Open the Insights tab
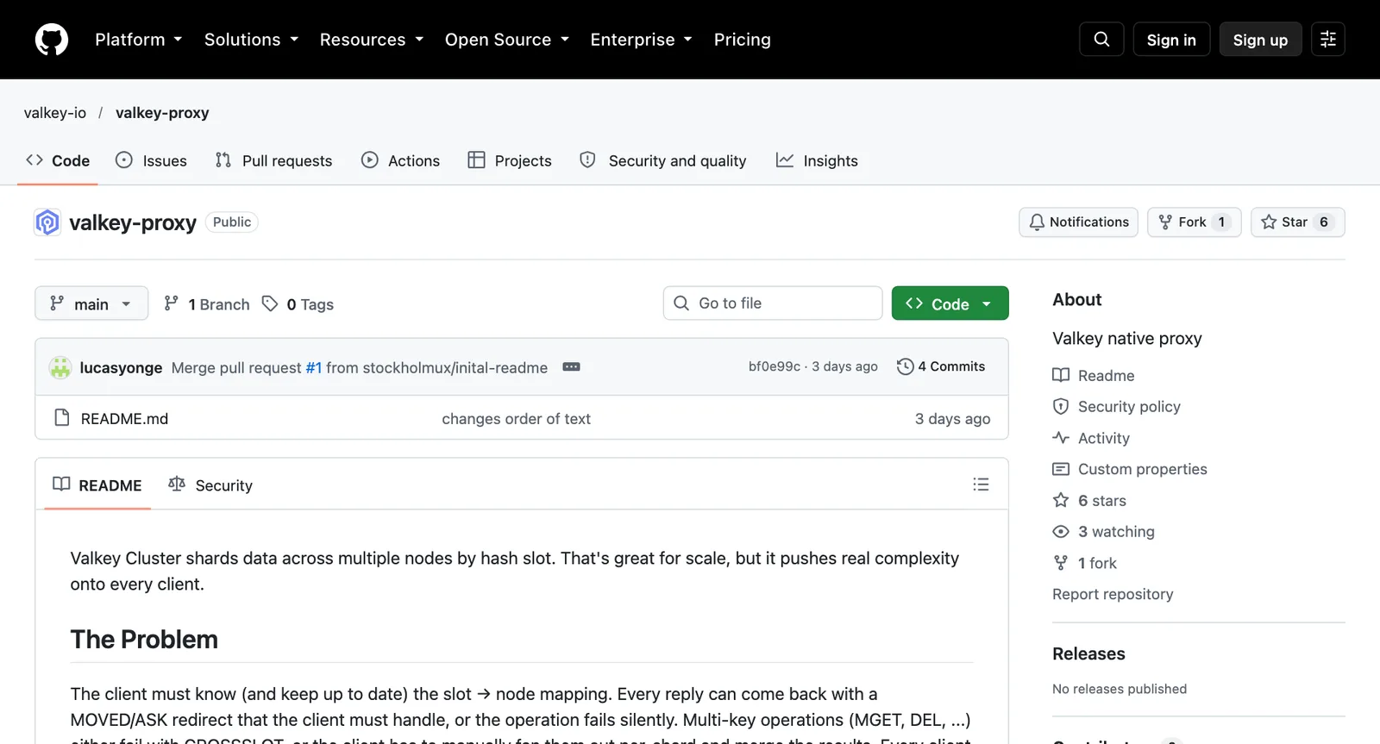 (x=817, y=161)
